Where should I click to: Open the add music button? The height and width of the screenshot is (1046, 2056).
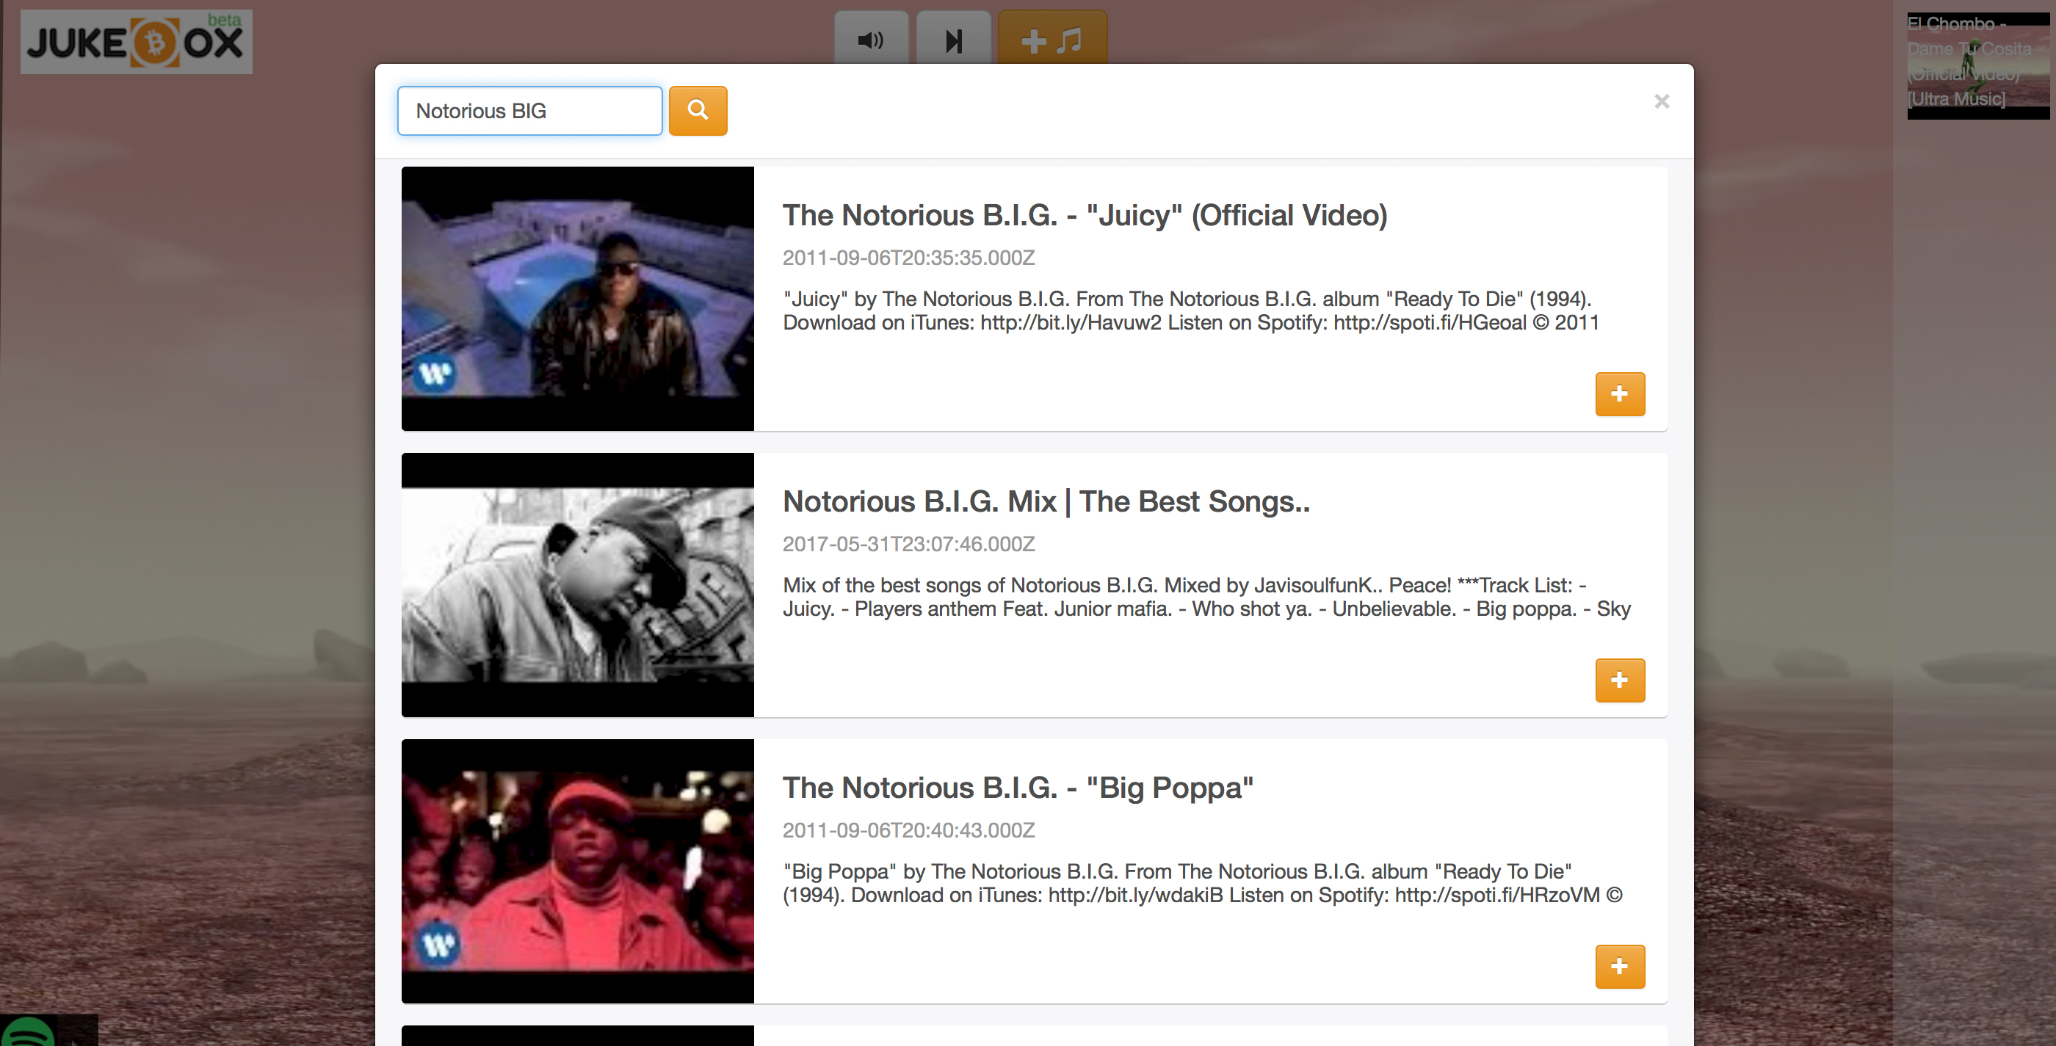click(1052, 38)
